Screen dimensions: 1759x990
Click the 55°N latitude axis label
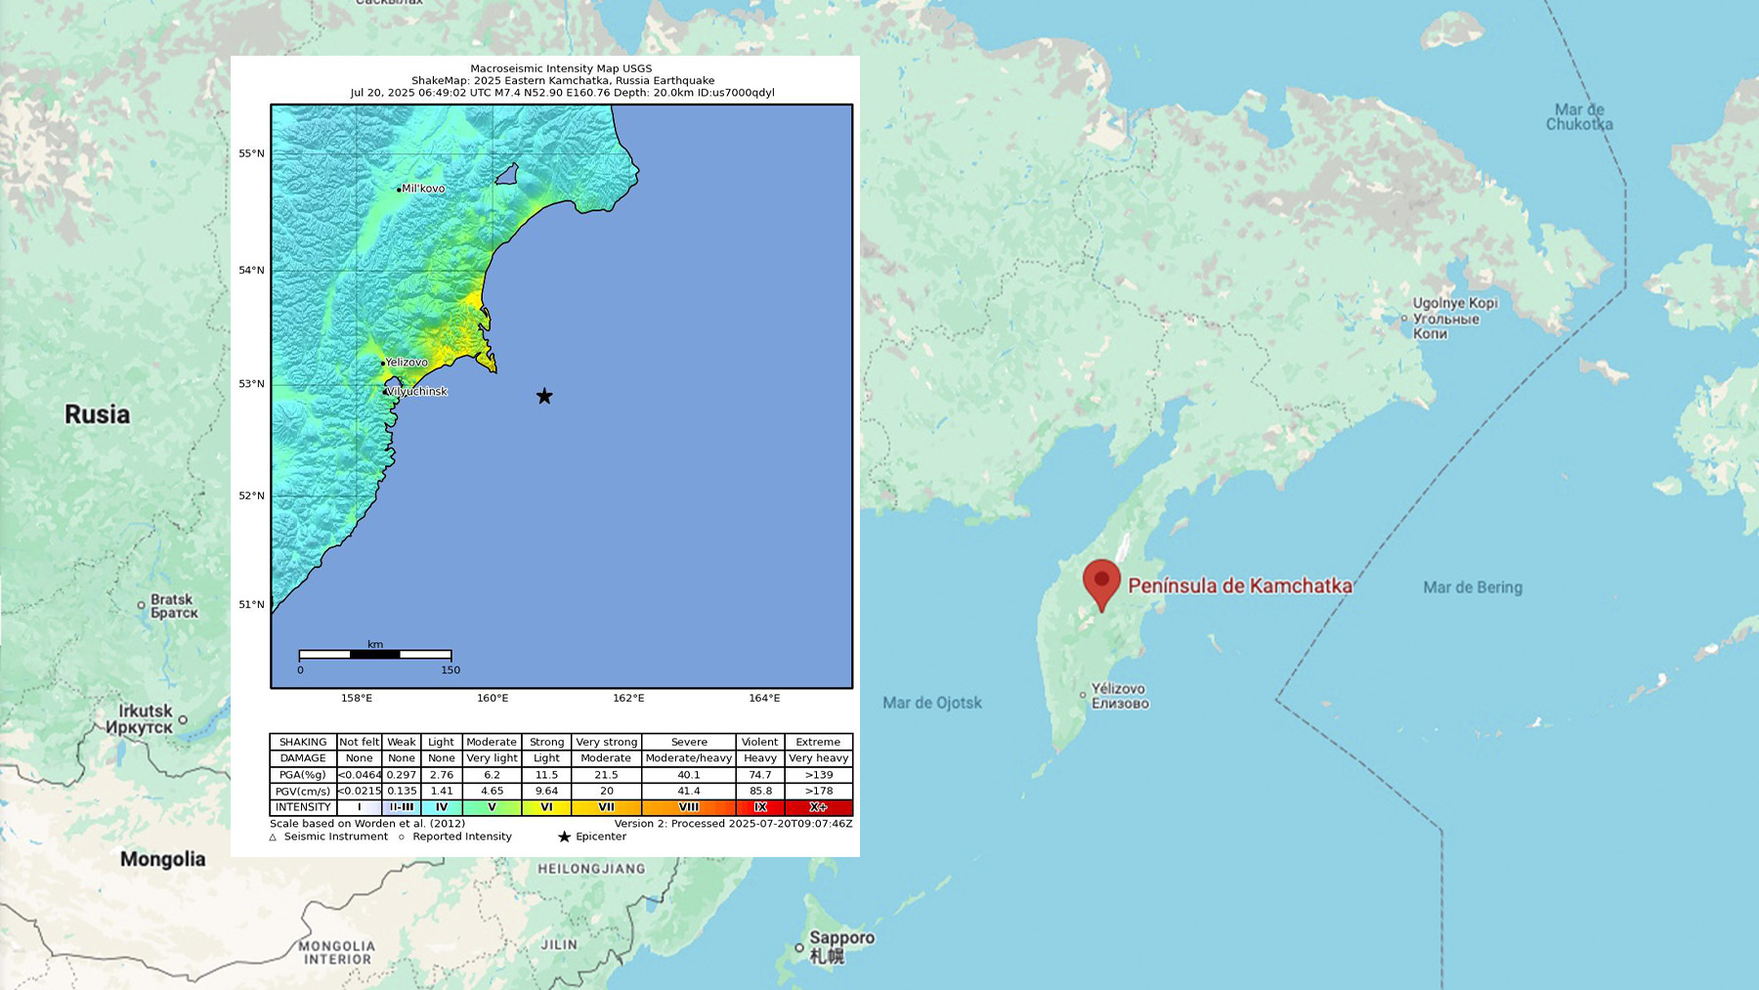click(x=251, y=153)
